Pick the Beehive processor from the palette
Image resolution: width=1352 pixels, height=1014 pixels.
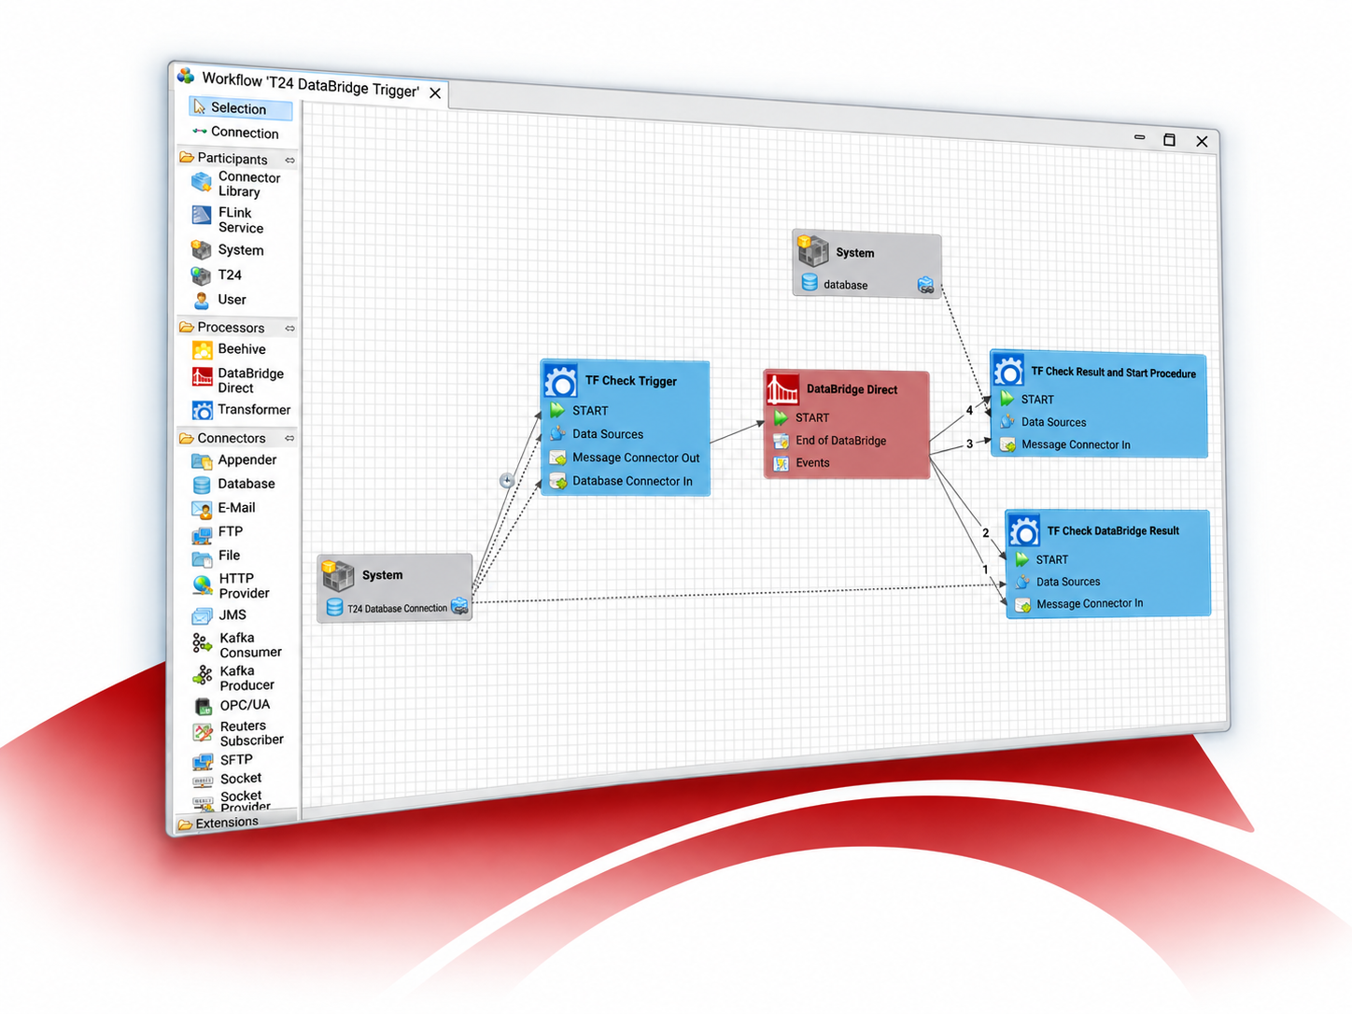229,349
